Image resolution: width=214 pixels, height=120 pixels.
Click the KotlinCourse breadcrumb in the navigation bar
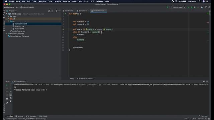(x=9, y=7)
